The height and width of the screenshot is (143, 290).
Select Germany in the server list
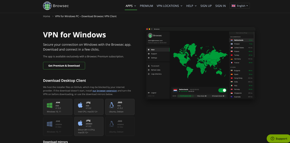click(x=242, y=59)
